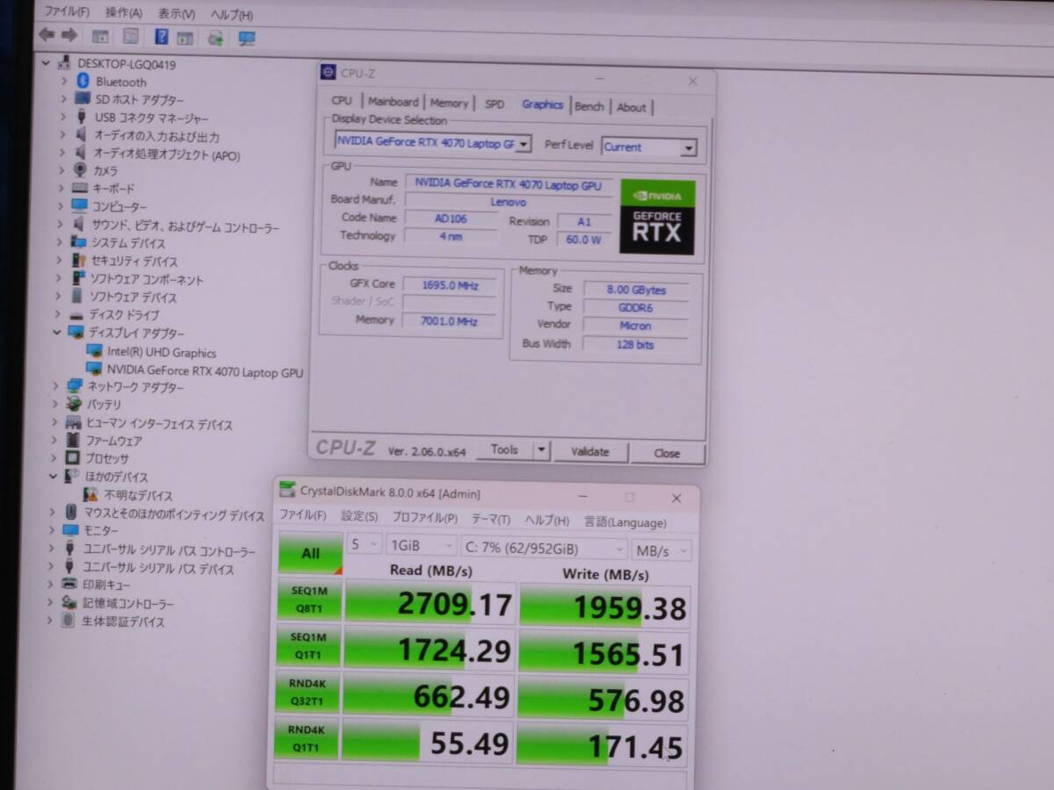Switch to the About tab in CPU-Z
This screenshot has height=790, width=1054.
pos(632,107)
